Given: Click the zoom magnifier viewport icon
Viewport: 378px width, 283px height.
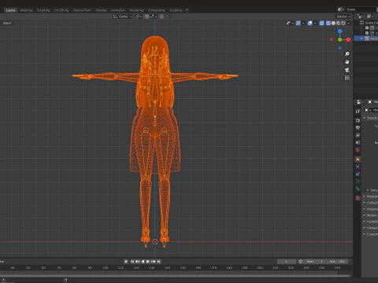Looking at the screenshot, I should 347,54.
